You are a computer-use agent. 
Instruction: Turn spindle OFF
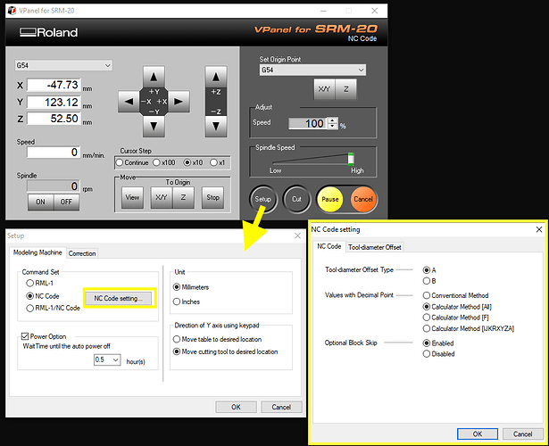point(66,202)
